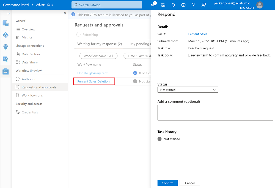Click the Confirm button

[167, 183]
